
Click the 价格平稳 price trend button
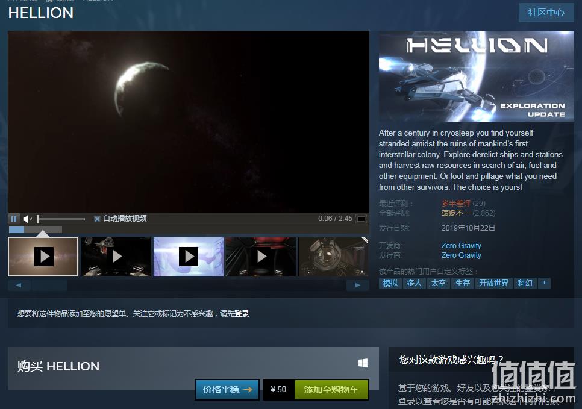[x=227, y=389]
